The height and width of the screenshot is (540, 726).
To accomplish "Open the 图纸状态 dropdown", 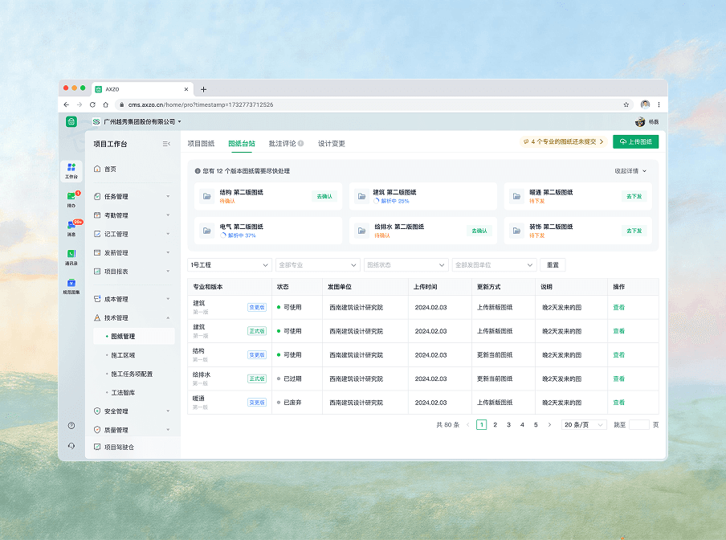I will coord(406,264).
